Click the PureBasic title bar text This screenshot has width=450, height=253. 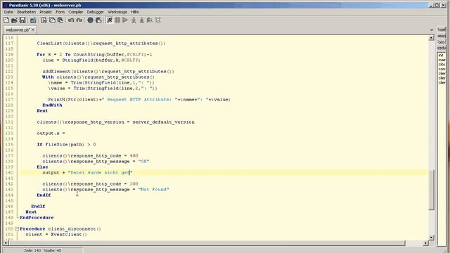click(x=45, y=5)
